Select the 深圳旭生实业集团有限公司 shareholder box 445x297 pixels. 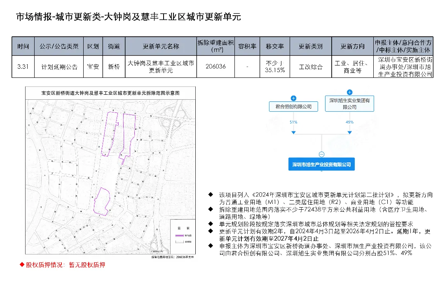coord(350,104)
